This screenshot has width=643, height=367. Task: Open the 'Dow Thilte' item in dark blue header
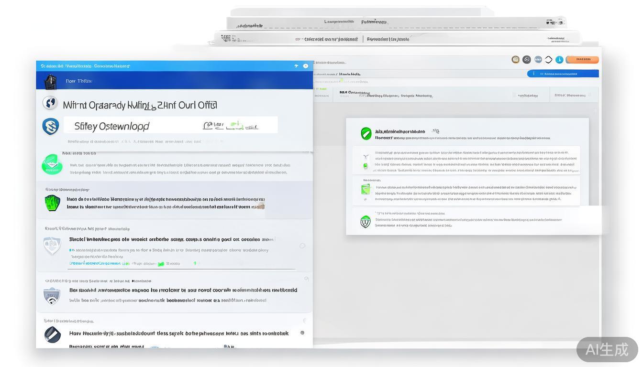click(x=79, y=81)
